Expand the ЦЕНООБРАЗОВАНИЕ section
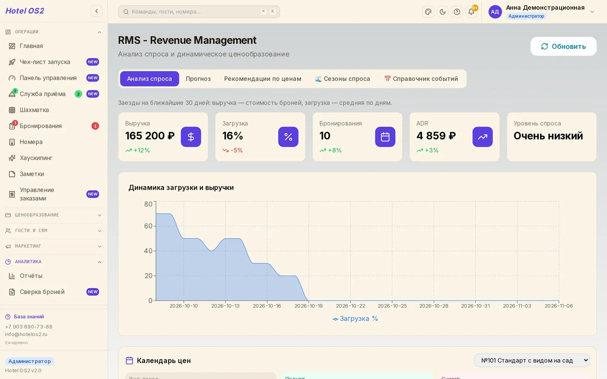The width and height of the screenshot is (607, 379). point(54,215)
